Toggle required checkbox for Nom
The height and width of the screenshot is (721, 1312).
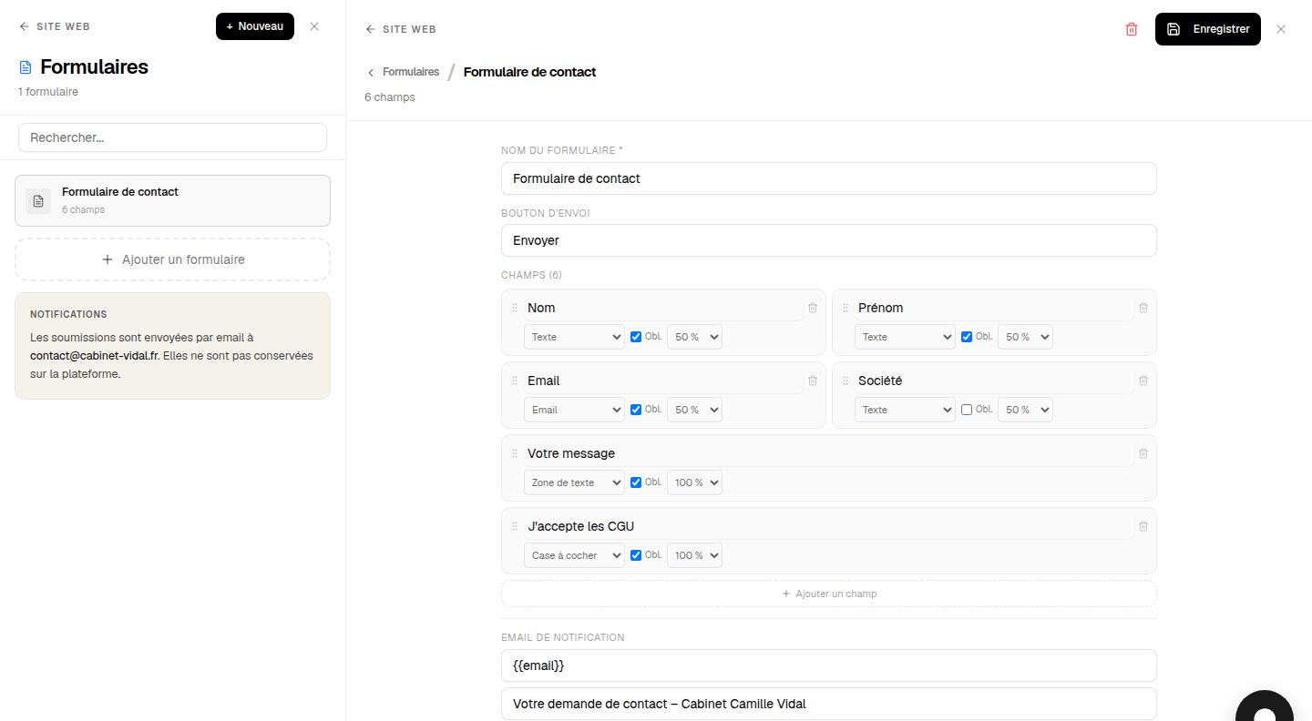coord(636,337)
